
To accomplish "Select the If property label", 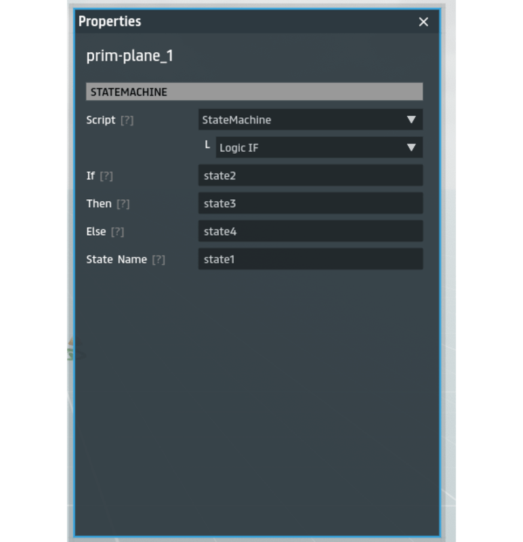I will click(x=91, y=175).
